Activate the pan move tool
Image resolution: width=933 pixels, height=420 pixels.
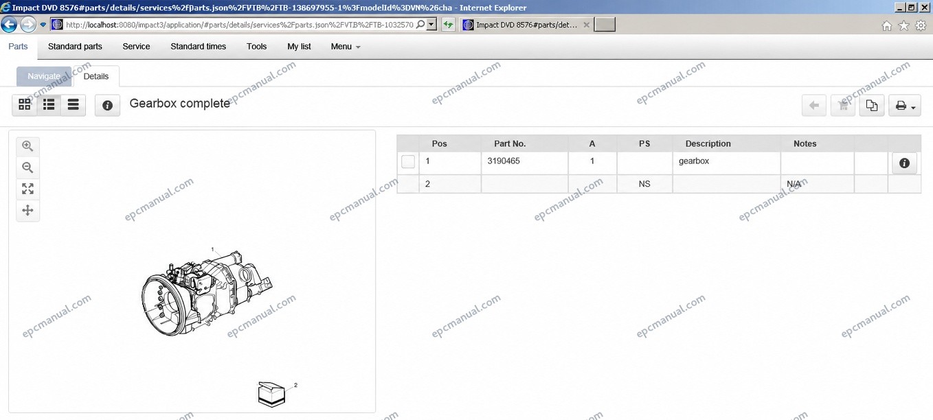27,211
